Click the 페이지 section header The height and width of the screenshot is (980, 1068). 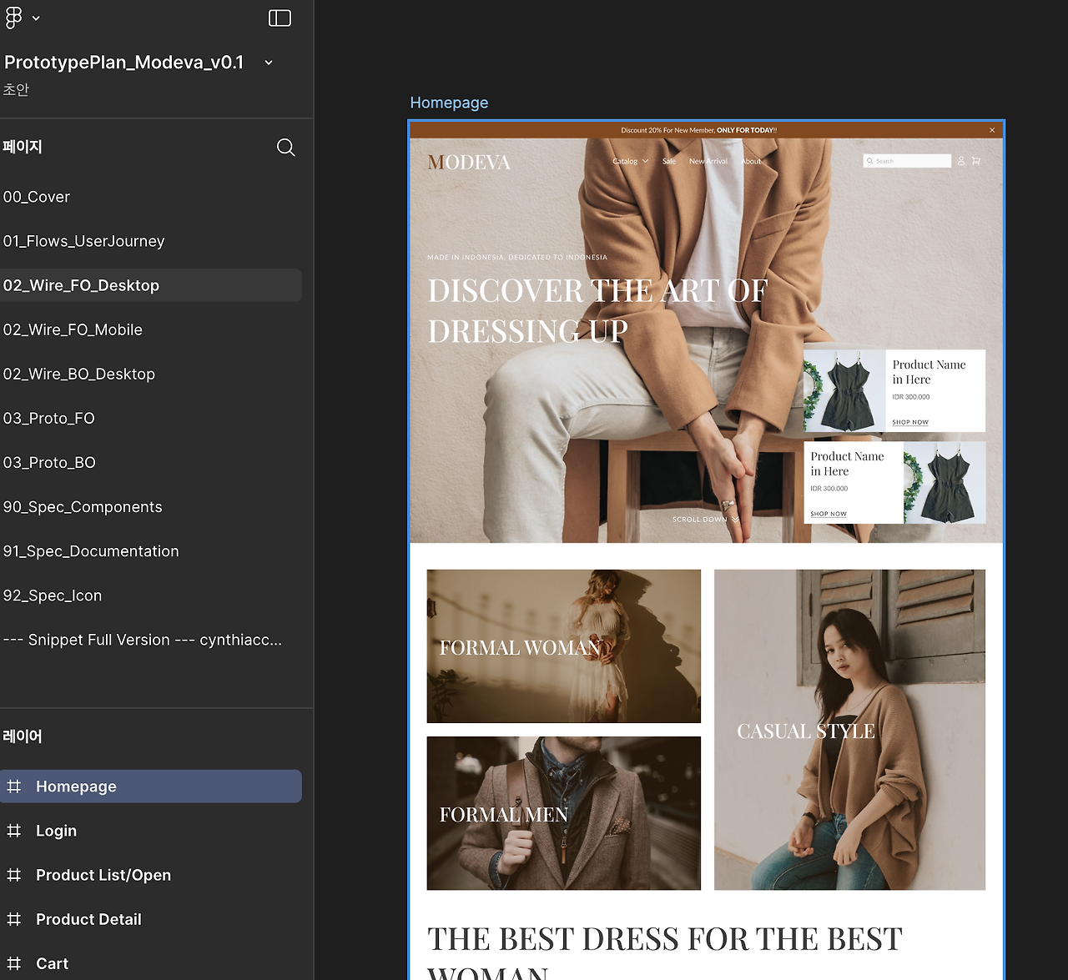pyautogui.click(x=23, y=147)
